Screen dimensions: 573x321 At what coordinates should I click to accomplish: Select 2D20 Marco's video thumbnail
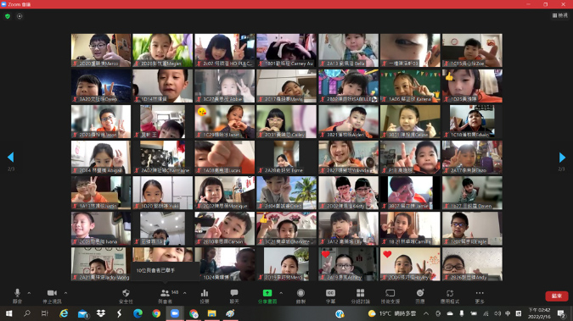pos(101,50)
